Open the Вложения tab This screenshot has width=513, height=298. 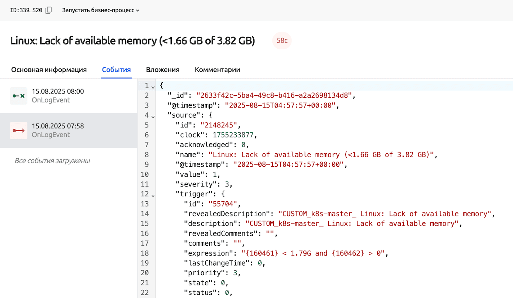(x=163, y=70)
